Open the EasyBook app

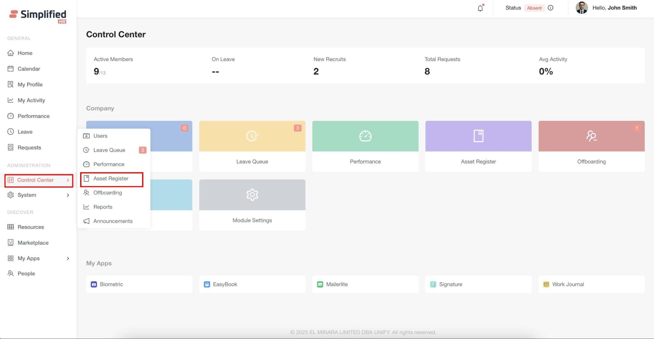tap(225, 284)
